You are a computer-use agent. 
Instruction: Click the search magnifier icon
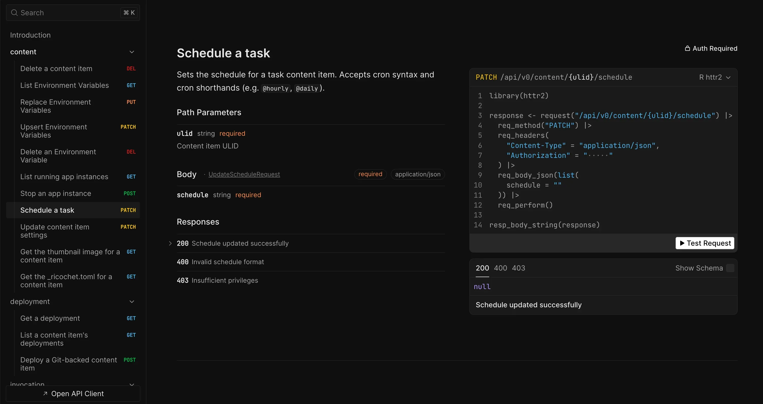coord(14,13)
